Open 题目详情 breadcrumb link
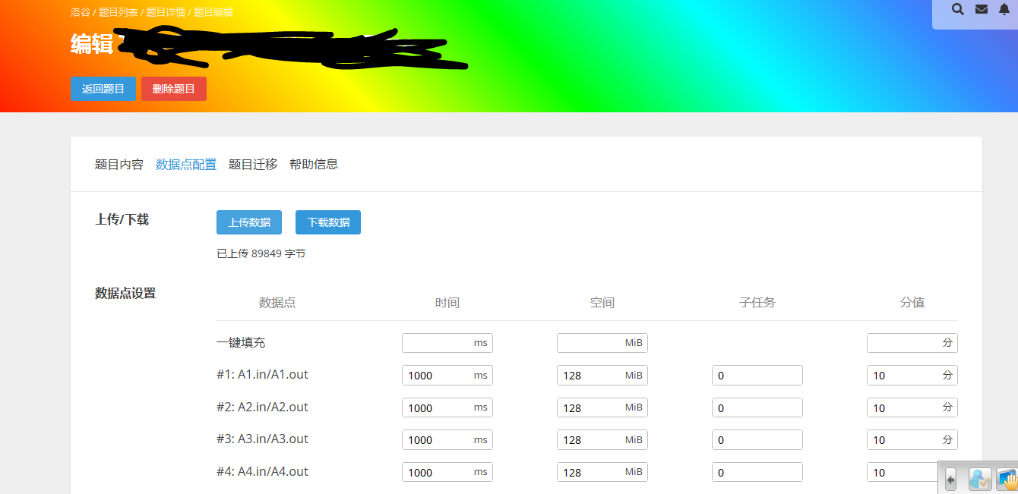 tap(166, 12)
